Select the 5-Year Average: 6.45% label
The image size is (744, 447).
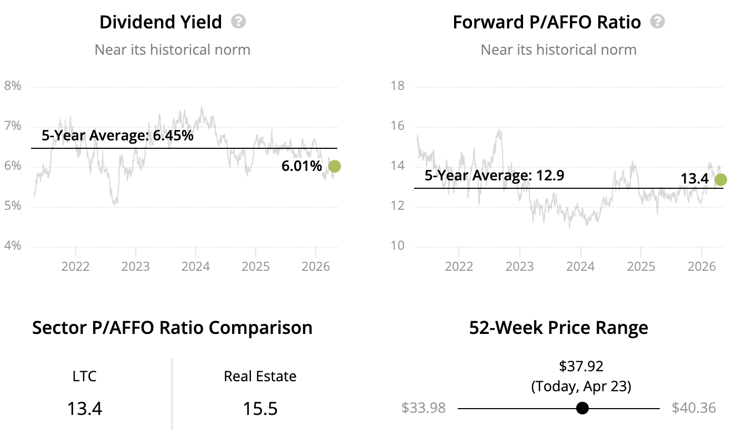(x=117, y=136)
